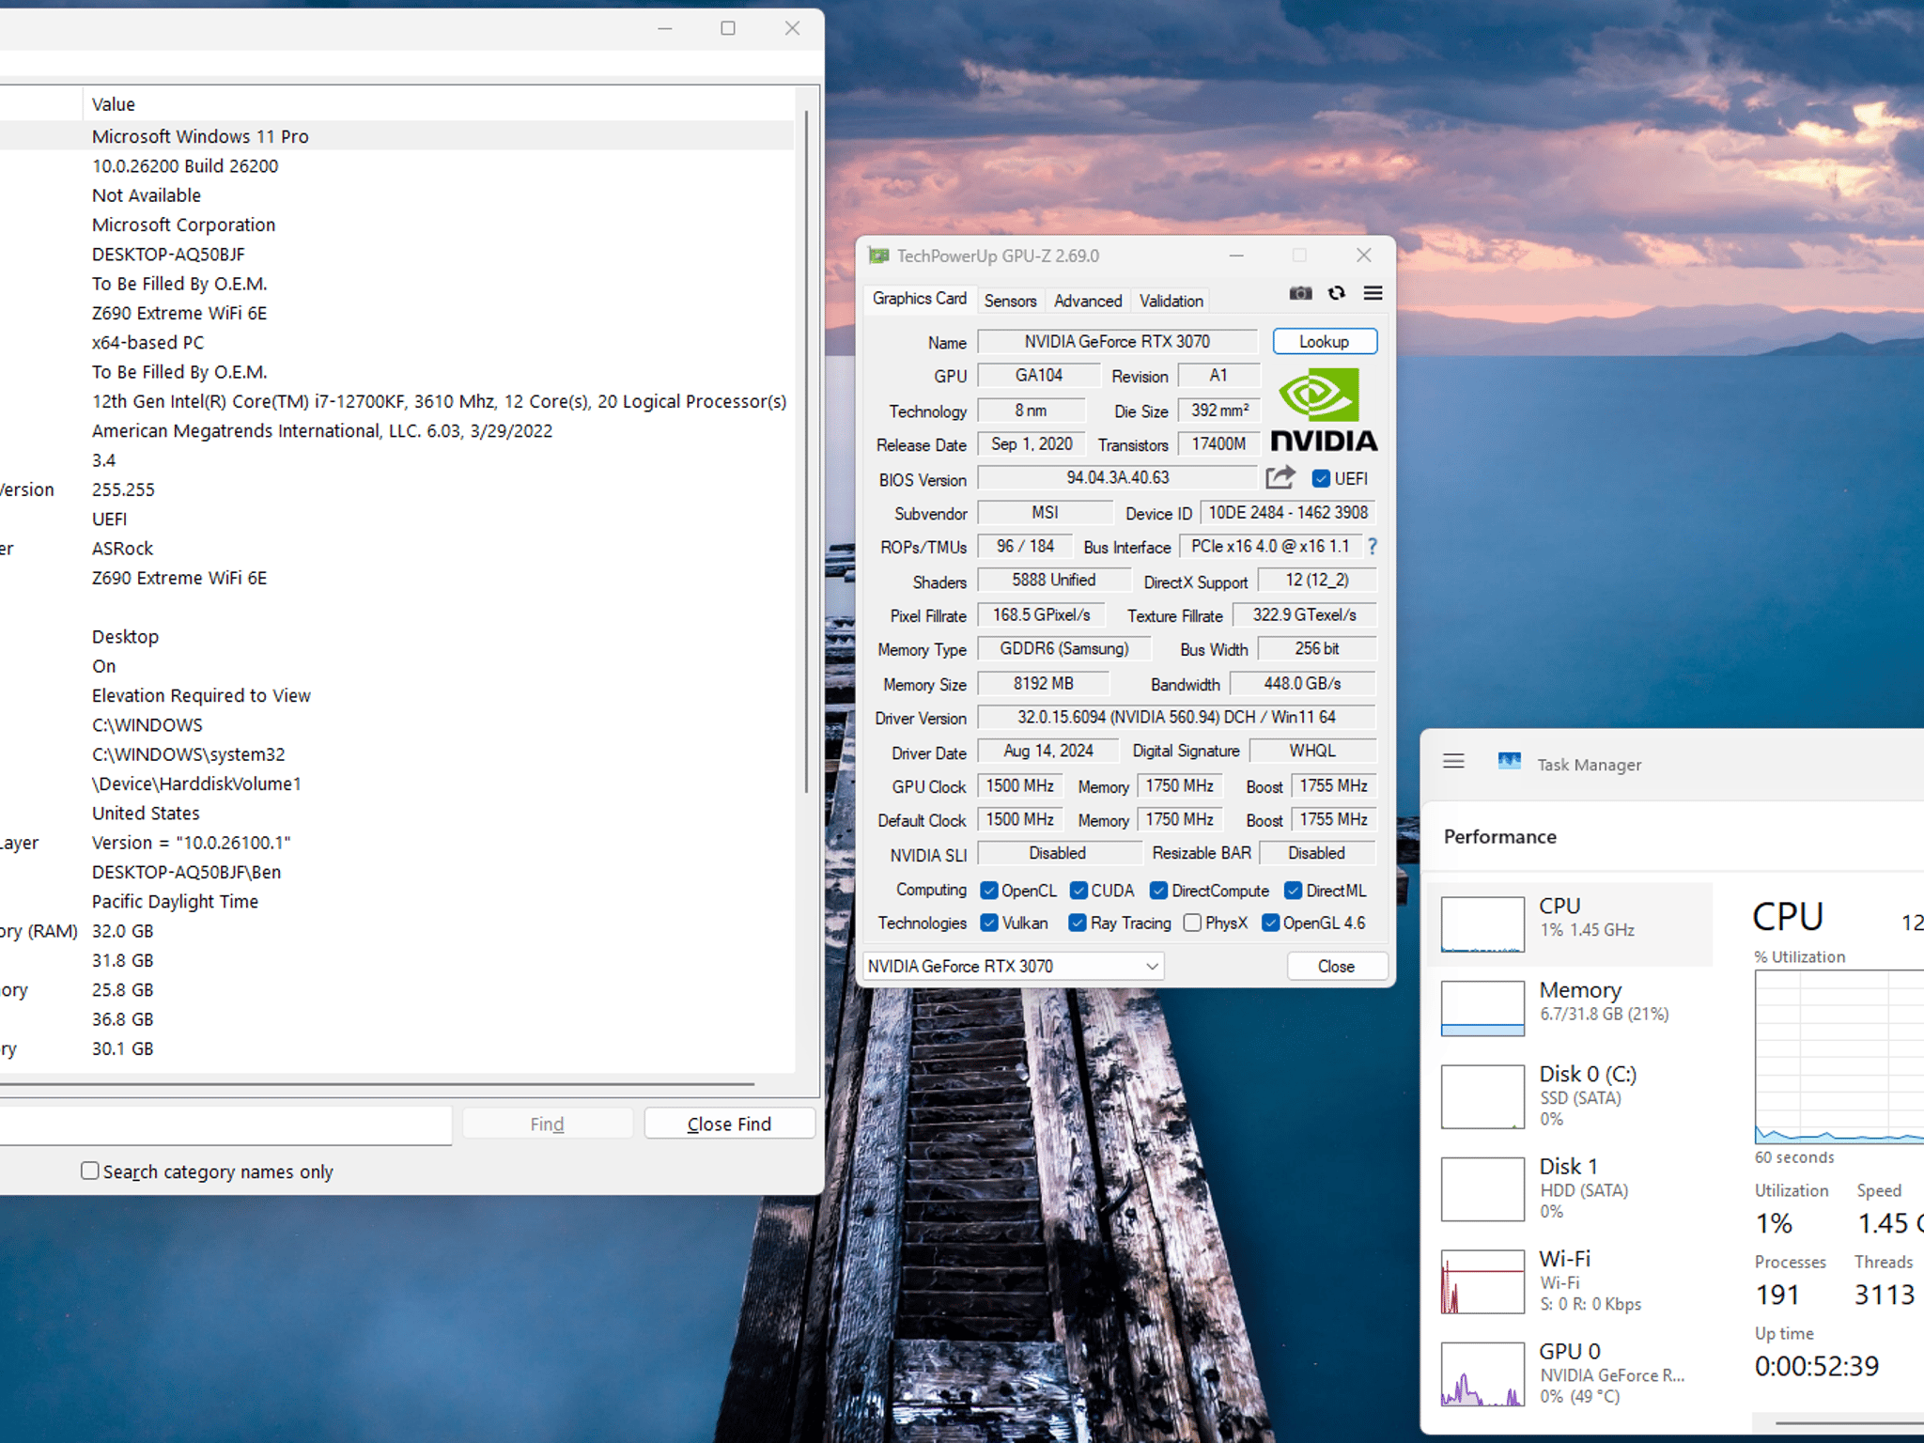Switch to the Validation tab

tap(1171, 301)
